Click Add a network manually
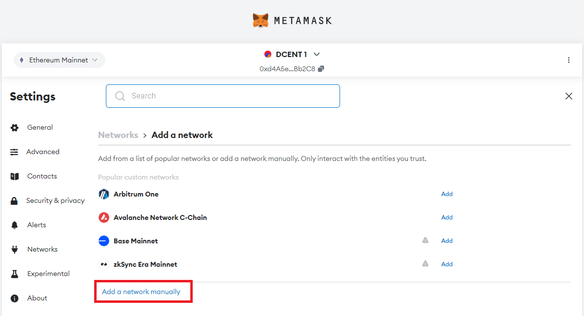584x316 pixels. [141, 292]
